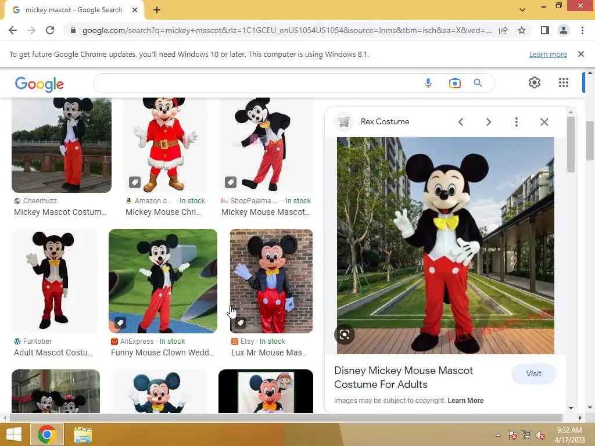This screenshot has height=446, width=595.
Task: Close the mickey mascot tab
Action: click(x=134, y=10)
